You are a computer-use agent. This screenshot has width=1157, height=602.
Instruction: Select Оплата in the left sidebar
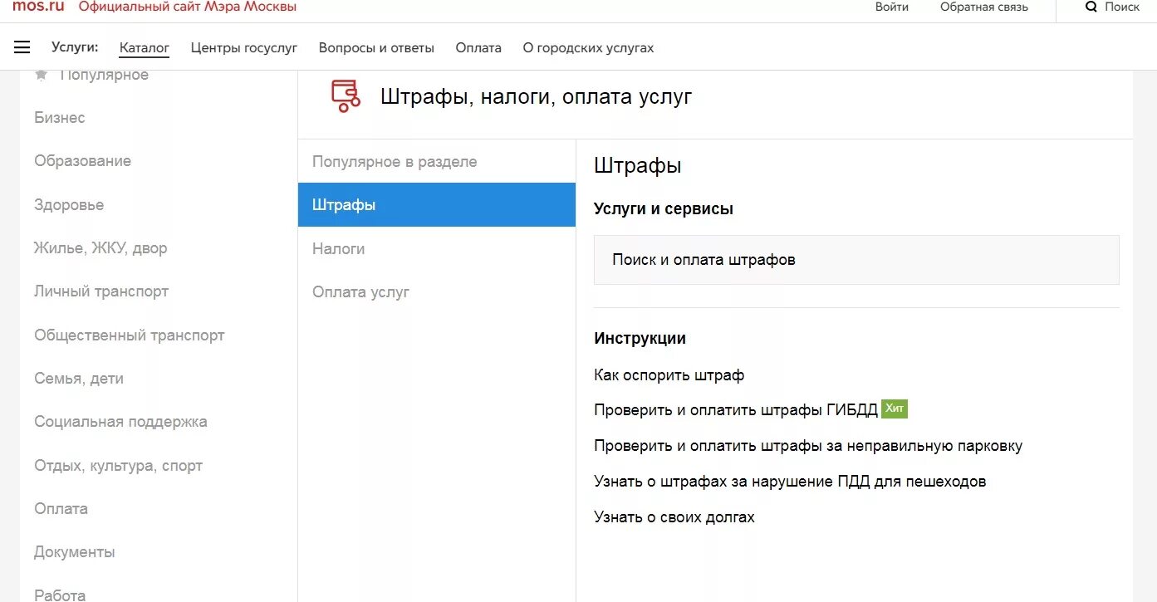tap(61, 509)
